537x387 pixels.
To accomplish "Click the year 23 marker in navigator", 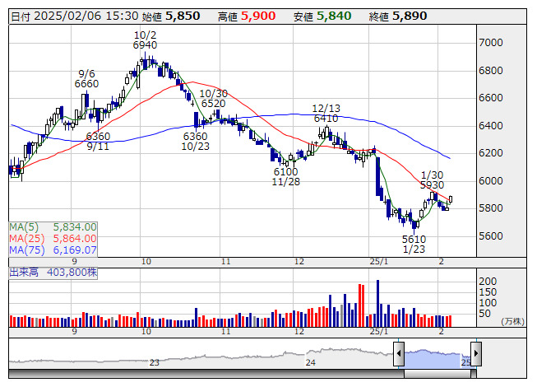I will point(154,362).
